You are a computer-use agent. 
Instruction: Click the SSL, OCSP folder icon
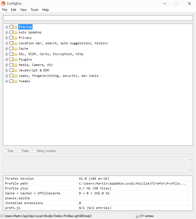pyautogui.click(x=15, y=54)
